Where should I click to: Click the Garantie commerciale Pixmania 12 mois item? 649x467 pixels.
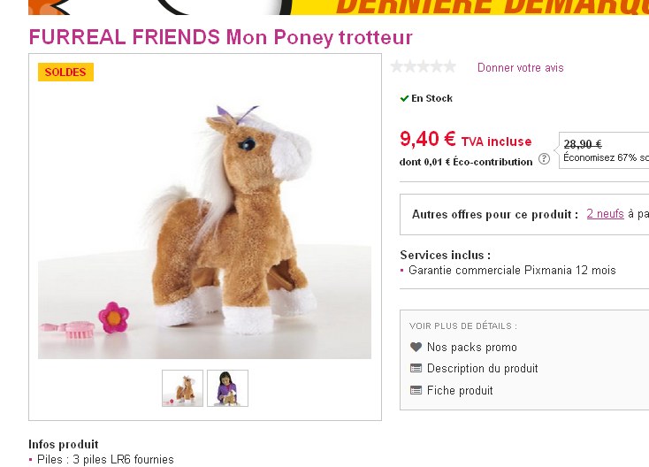click(x=512, y=271)
